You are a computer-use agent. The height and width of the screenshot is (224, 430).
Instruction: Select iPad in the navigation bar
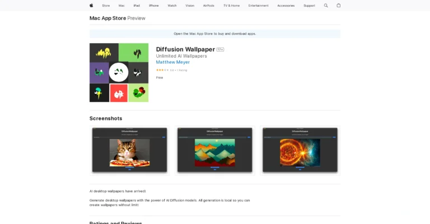click(137, 6)
